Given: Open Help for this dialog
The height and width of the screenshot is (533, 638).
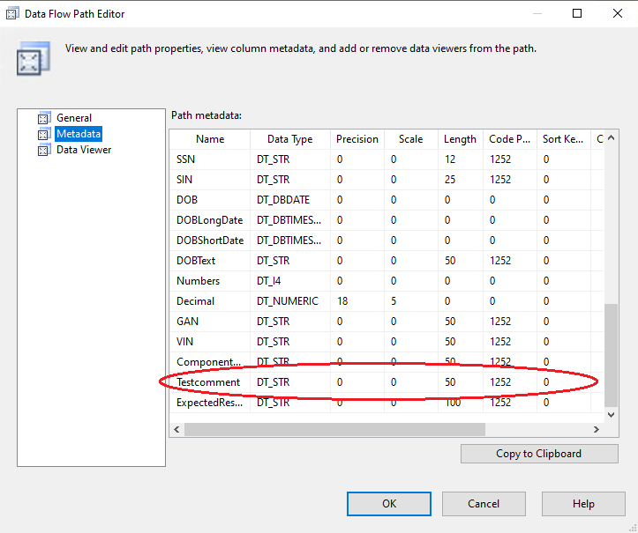Looking at the screenshot, I should pos(582,504).
